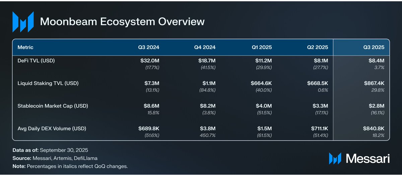This screenshot has height=176, width=402.
Task: Click the 3.7% QoQ change
Action: [x=379, y=68]
